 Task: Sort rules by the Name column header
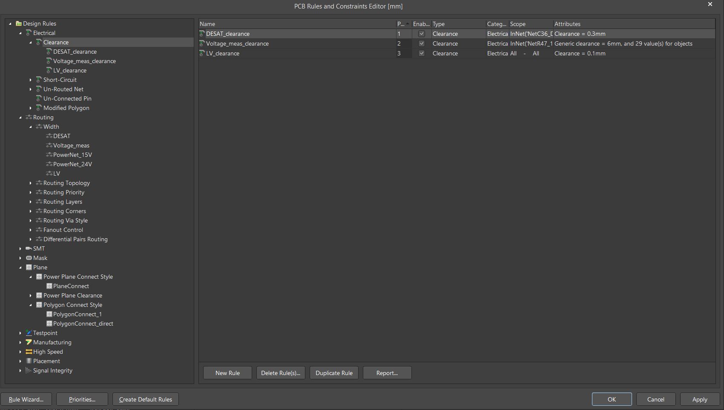pyautogui.click(x=297, y=24)
